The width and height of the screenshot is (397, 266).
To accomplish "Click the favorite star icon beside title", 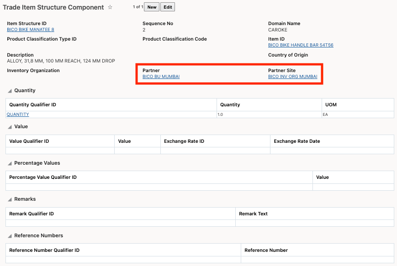I will (110, 7).
